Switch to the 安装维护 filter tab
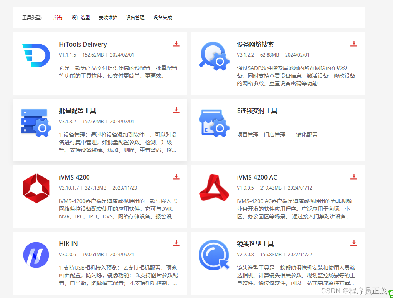The image size is (393, 298). click(x=108, y=18)
